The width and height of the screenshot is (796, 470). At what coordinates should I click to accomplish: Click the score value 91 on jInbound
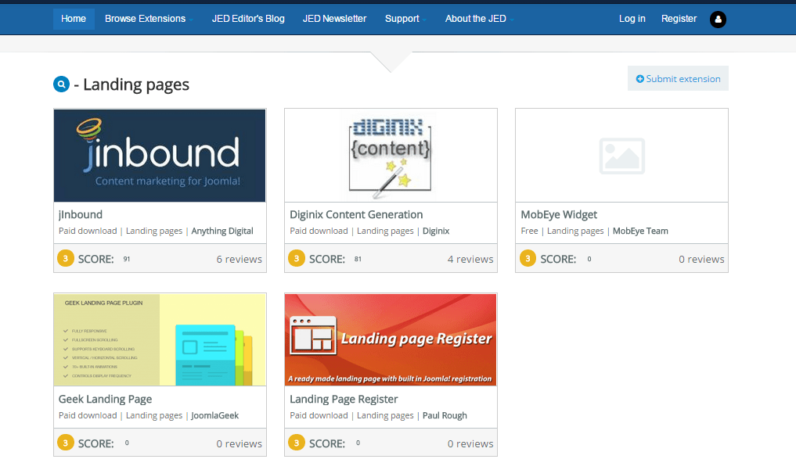pos(127,259)
